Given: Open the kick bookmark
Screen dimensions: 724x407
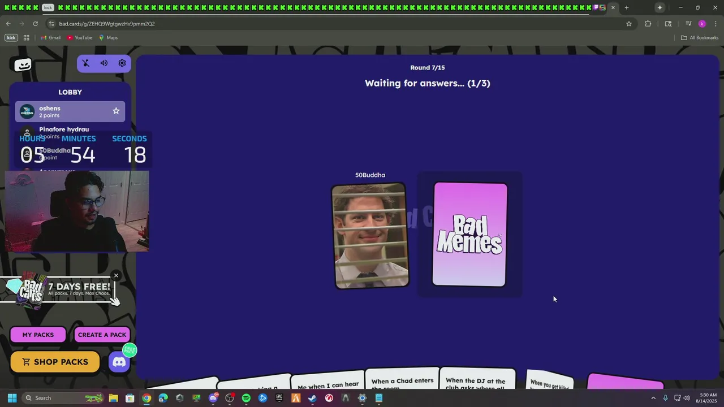Looking at the screenshot, I should click(x=11, y=38).
